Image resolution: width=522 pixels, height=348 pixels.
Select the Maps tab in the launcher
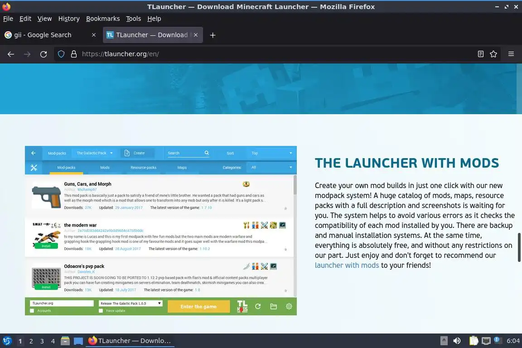(x=182, y=168)
